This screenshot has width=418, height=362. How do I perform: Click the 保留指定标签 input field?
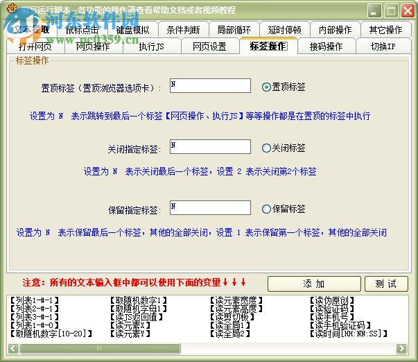click(210, 208)
